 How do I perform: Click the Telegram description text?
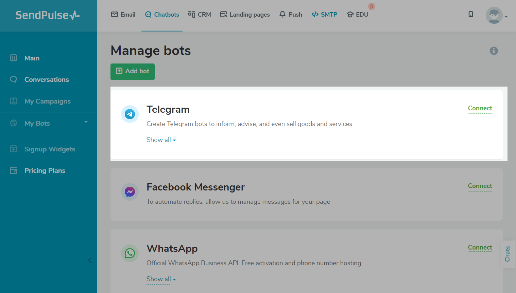click(x=250, y=124)
